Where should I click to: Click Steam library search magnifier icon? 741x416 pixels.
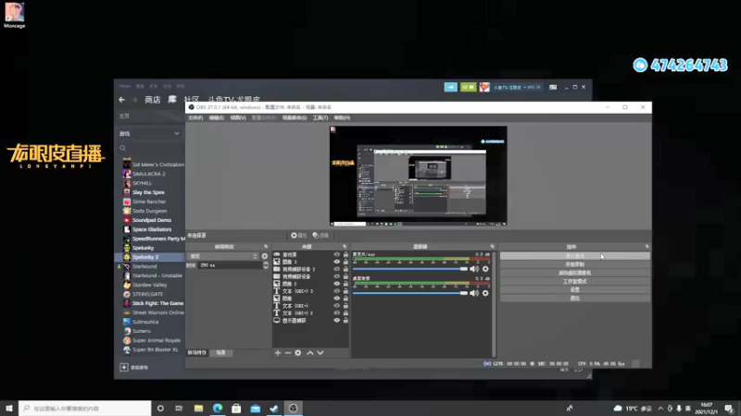123,148
